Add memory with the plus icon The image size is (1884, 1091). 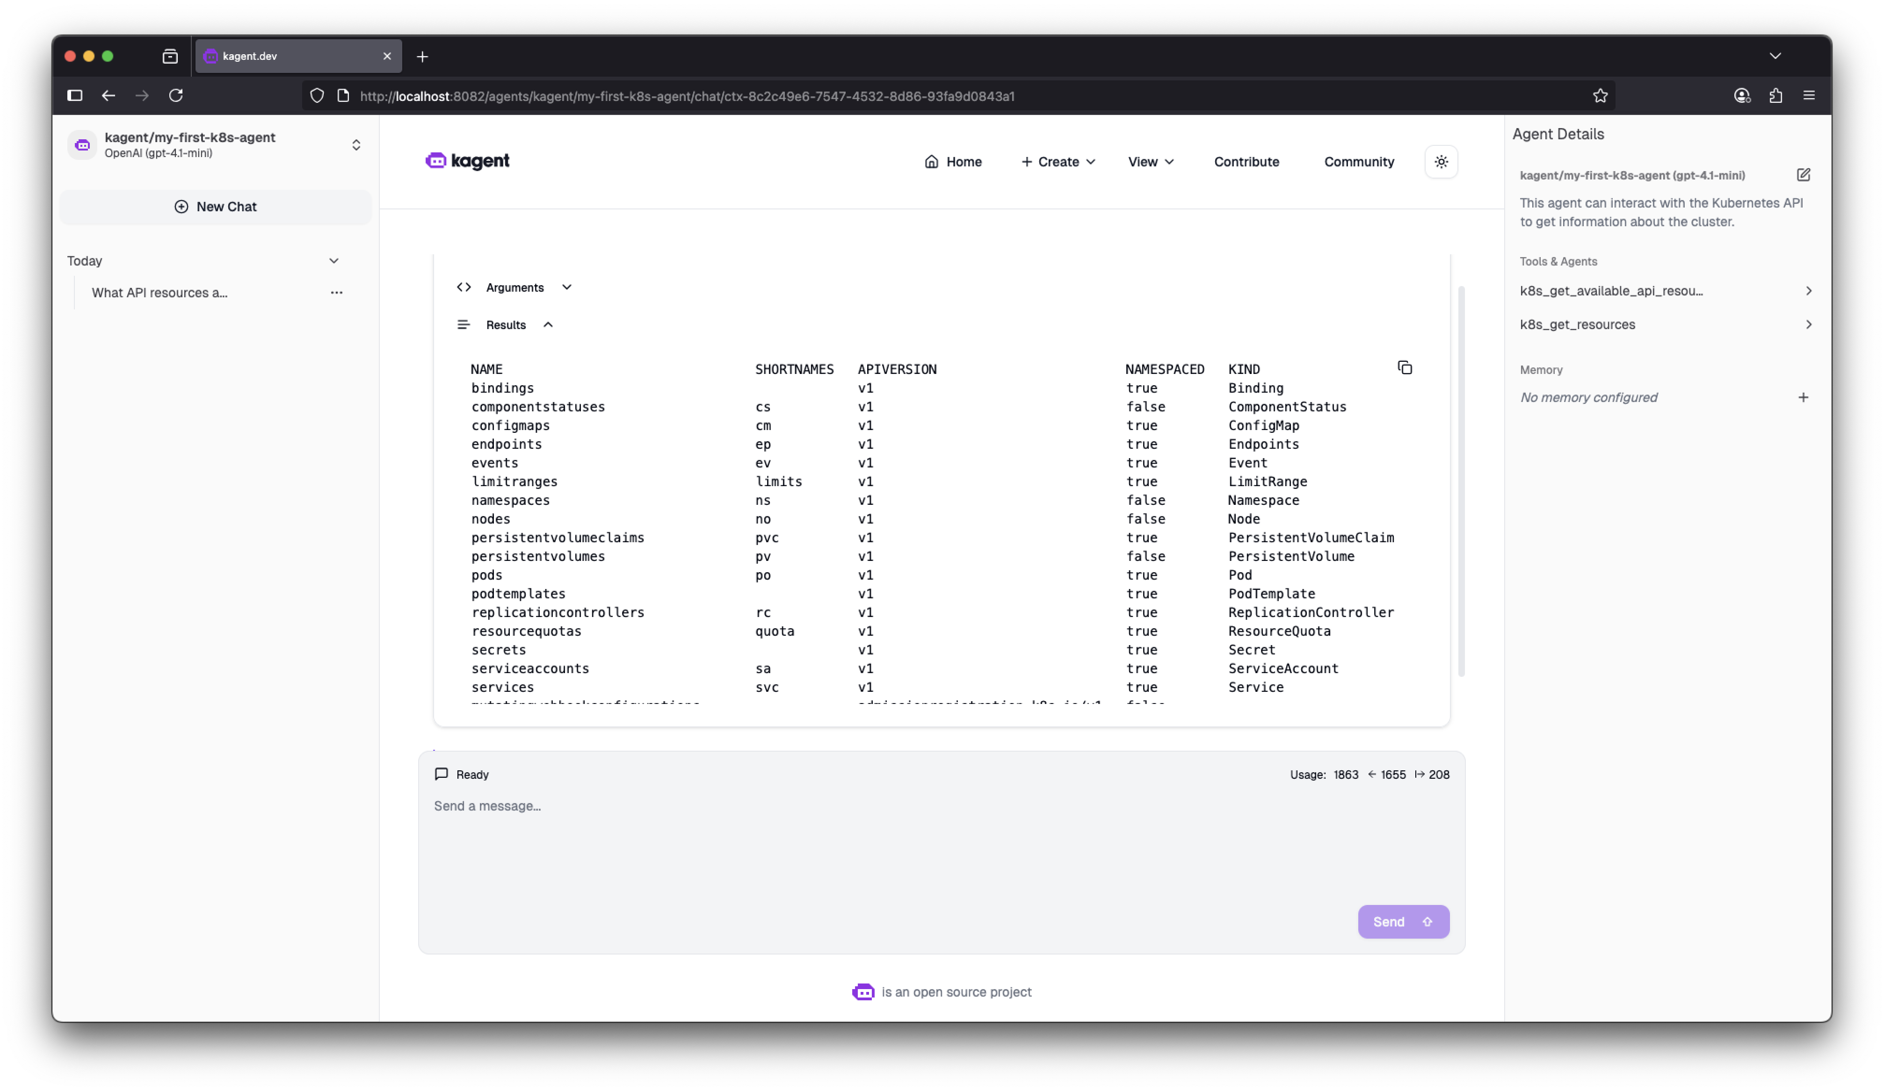pos(1803,397)
